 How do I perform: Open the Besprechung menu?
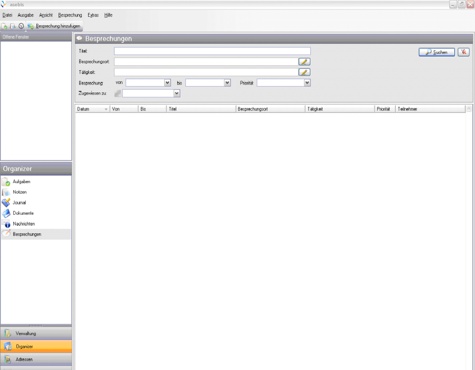[x=70, y=15]
